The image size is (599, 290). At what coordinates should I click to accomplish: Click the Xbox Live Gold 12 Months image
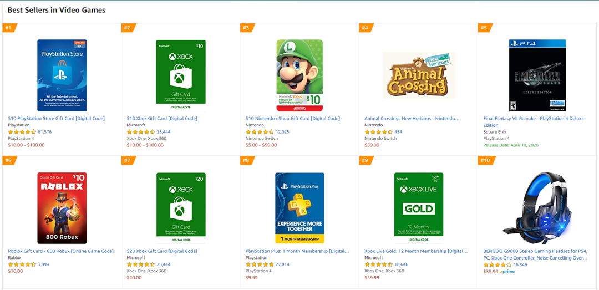(x=418, y=208)
